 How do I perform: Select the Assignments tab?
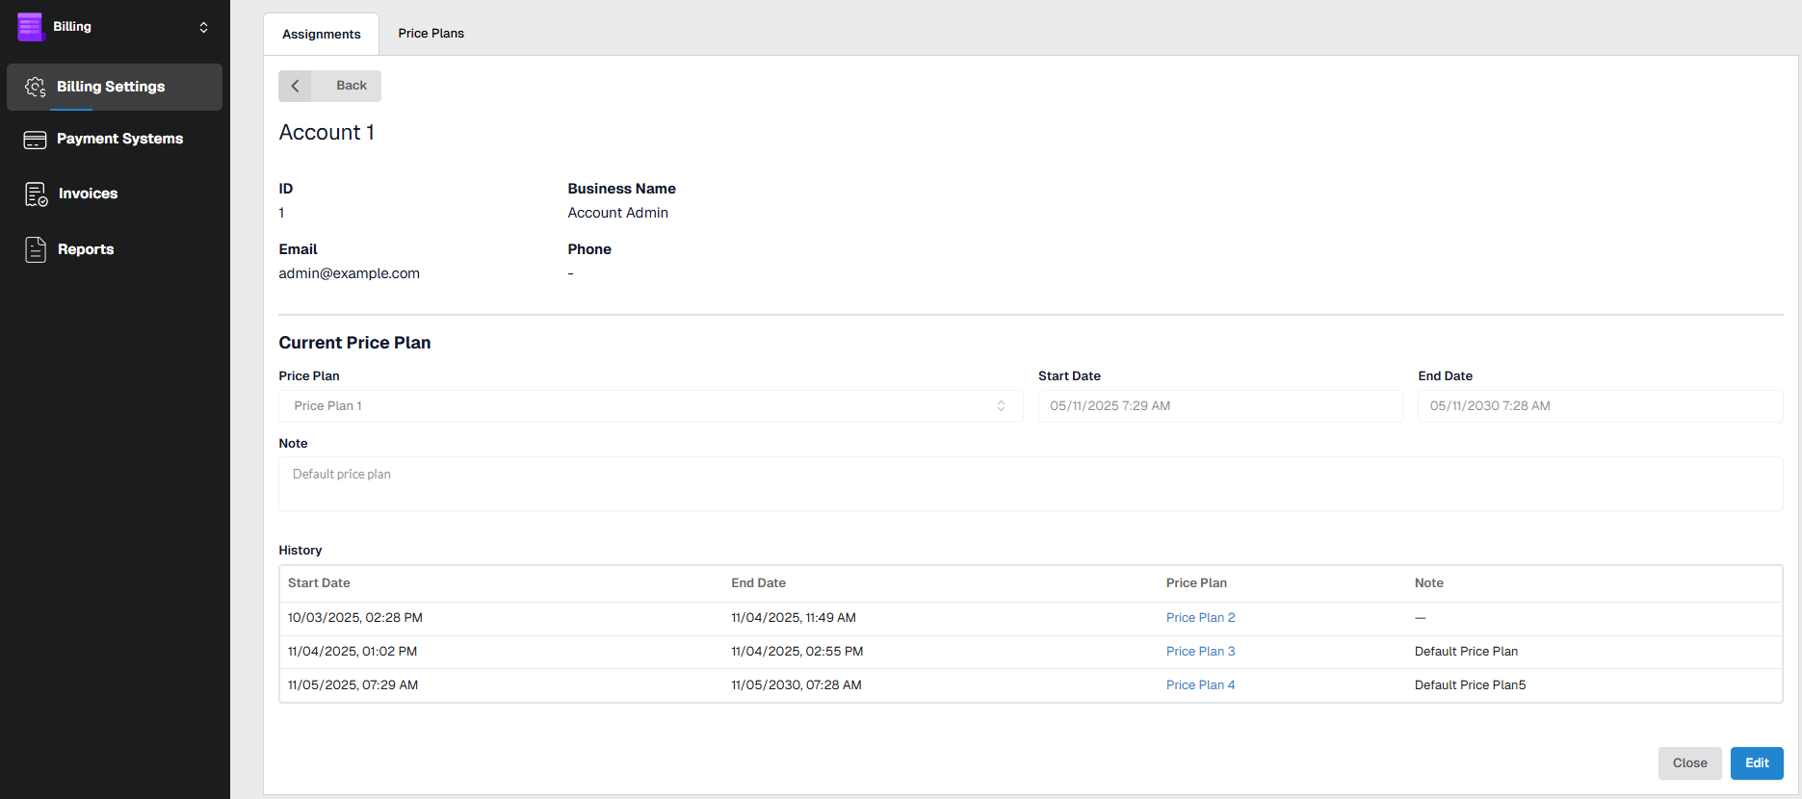click(x=321, y=34)
